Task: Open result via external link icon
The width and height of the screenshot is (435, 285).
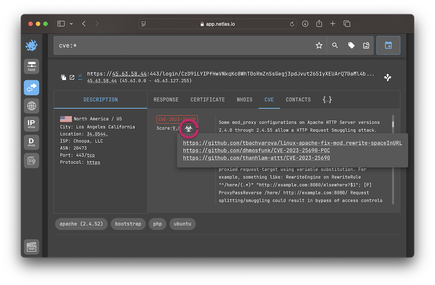Action: pyautogui.click(x=72, y=77)
